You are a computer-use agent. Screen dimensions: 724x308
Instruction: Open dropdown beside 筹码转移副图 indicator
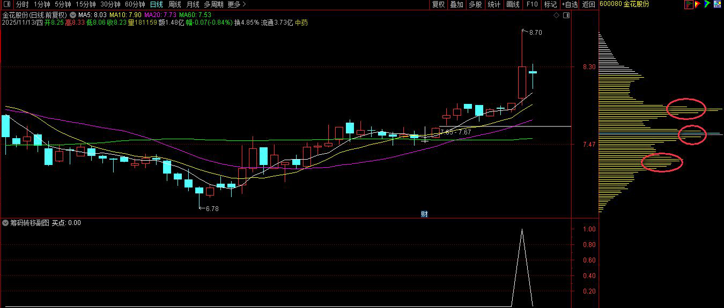click(6, 223)
